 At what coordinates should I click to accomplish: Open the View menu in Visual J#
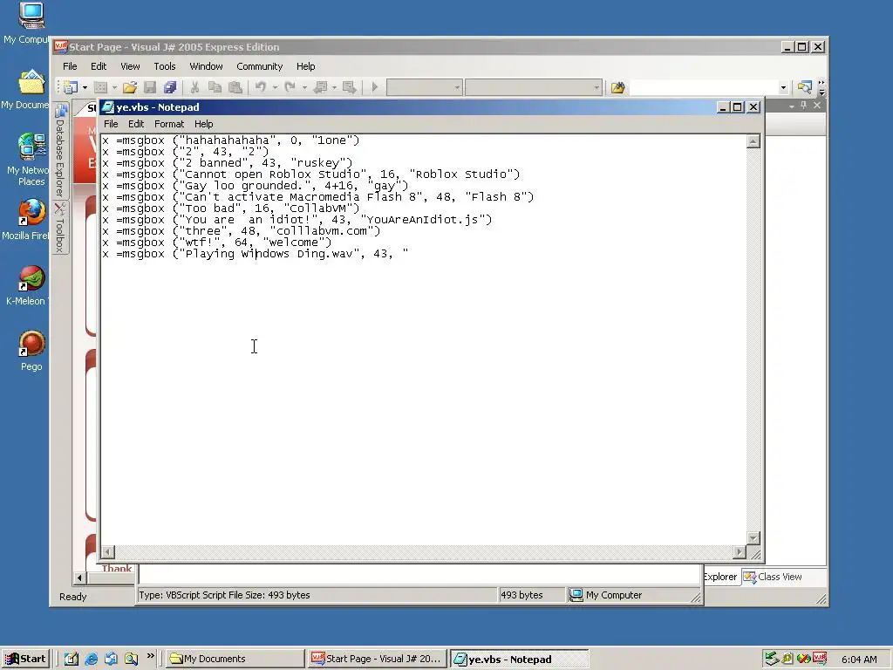click(130, 66)
